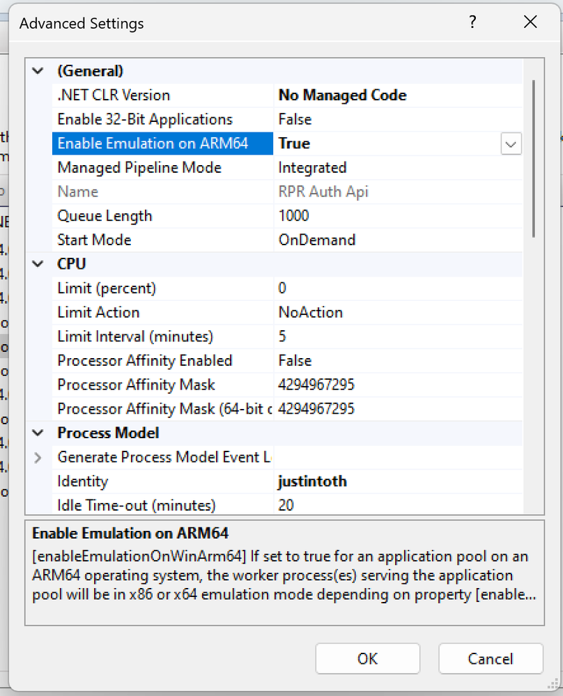Click the Cancel button
Viewport: 563px width, 696px height.
click(x=491, y=658)
